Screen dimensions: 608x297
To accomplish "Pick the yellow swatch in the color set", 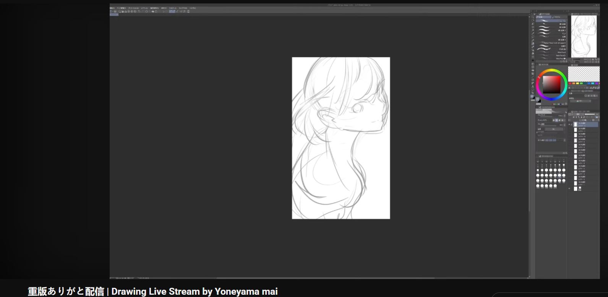I will pyautogui.click(x=577, y=83).
